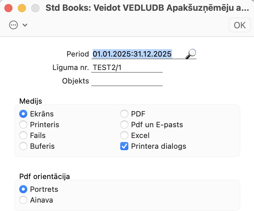
Task: Click the Līguma nr. input field
Action: click(127, 67)
